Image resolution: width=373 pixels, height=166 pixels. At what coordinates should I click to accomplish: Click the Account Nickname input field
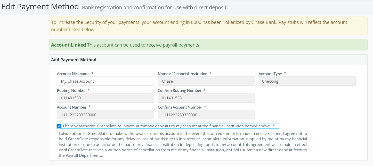(x=105, y=81)
